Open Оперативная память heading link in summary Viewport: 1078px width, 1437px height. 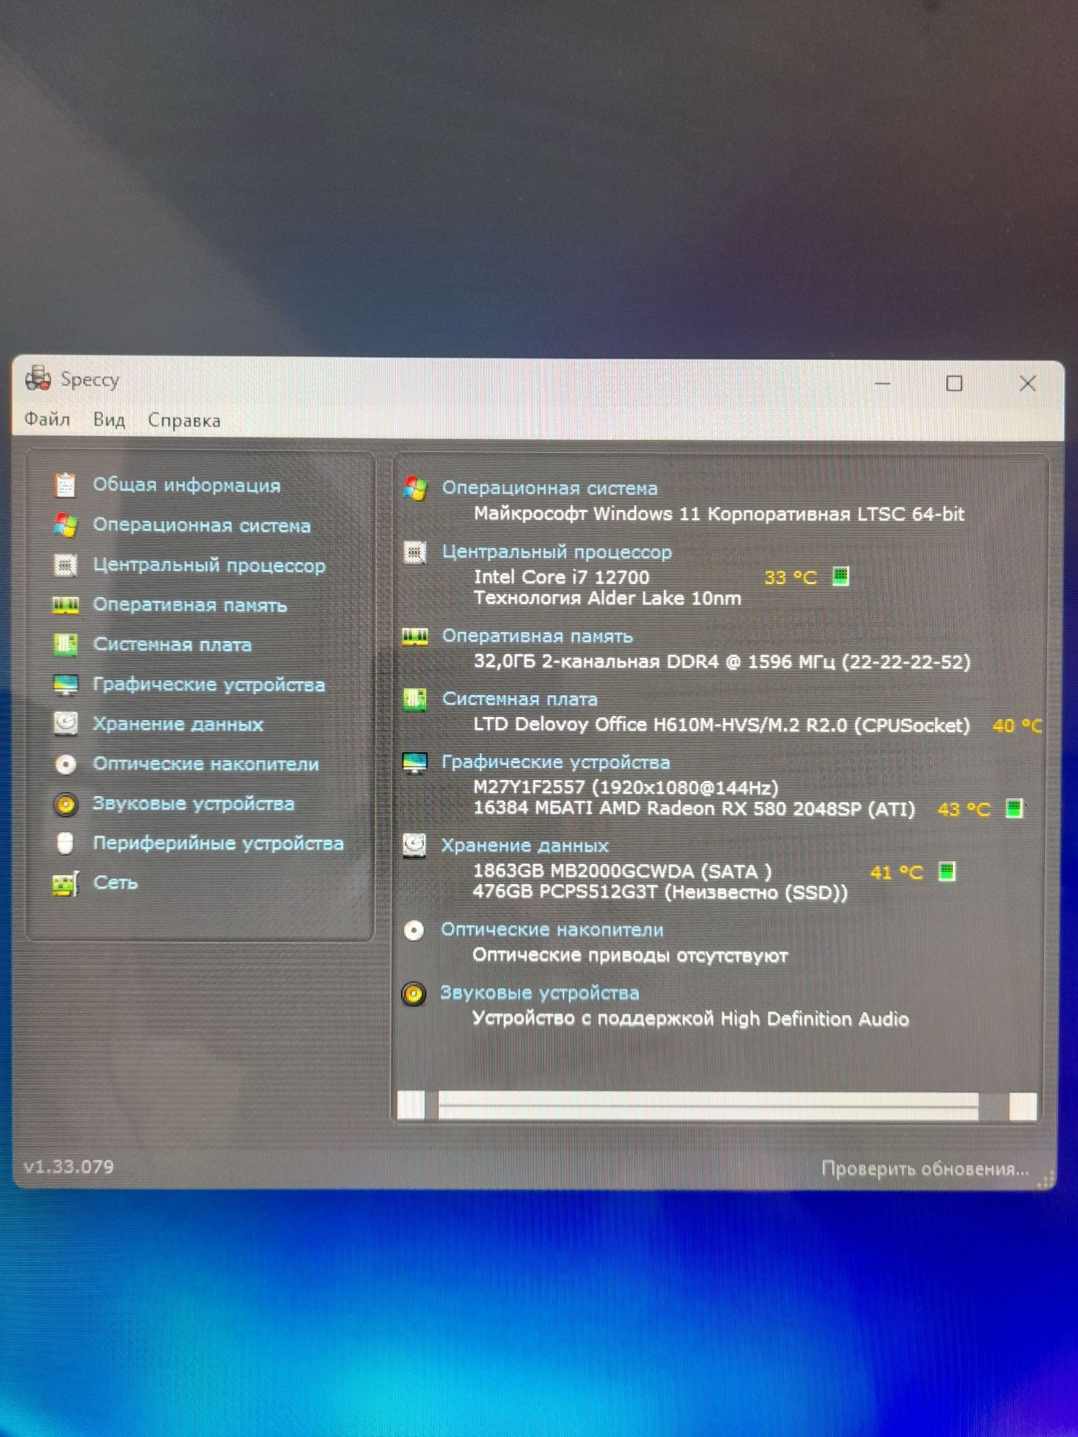(538, 636)
